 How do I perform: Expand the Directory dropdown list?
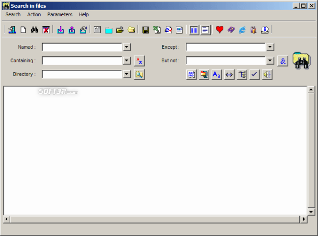(126, 74)
